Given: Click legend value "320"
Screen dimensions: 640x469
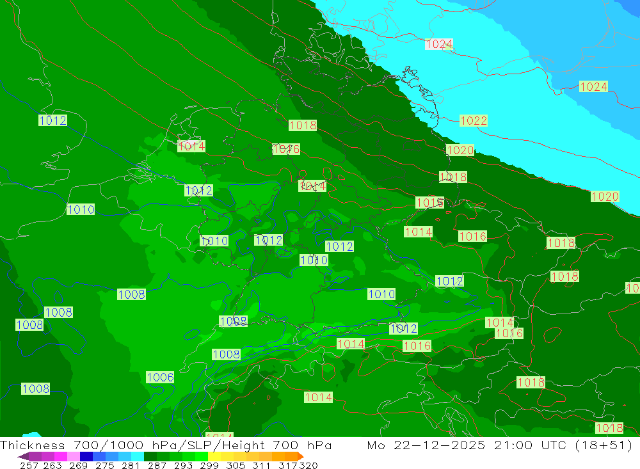Looking at the screenshot, I should (309, 465).
